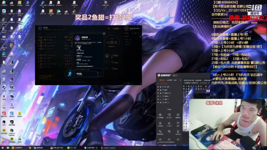Open File Explorer from the taskbar
This screenshot has height=150, width=267.
point(8,148)
